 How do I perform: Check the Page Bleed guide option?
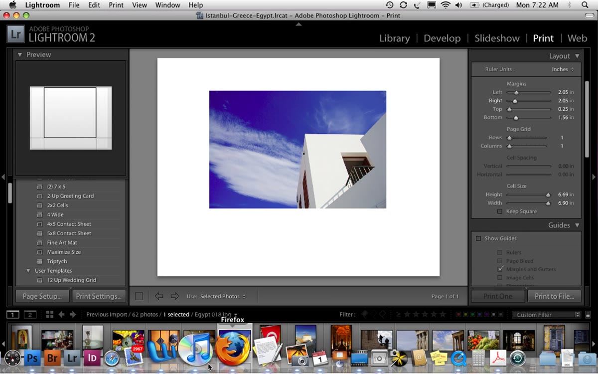click(500, 261)
